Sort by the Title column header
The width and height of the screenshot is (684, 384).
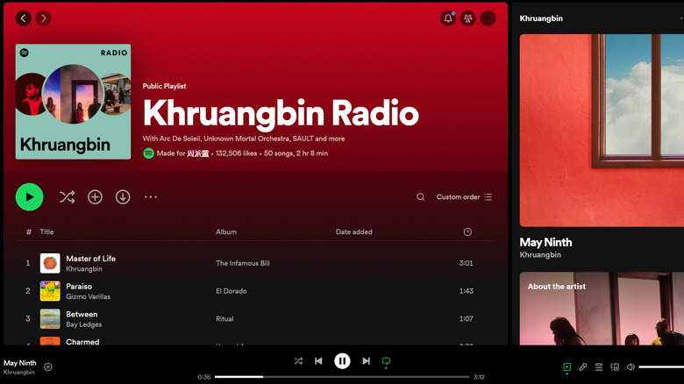pyautogui.click(x=46, y=231)
